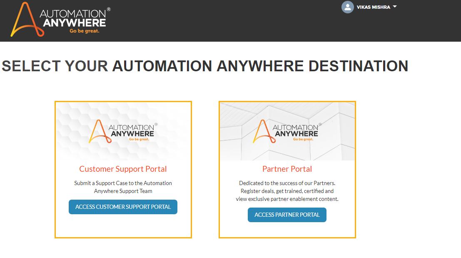Click the Select Your Automation Anywhere Destination heading
This screenshot has height=258, width=461.
(x=205, y=66)
